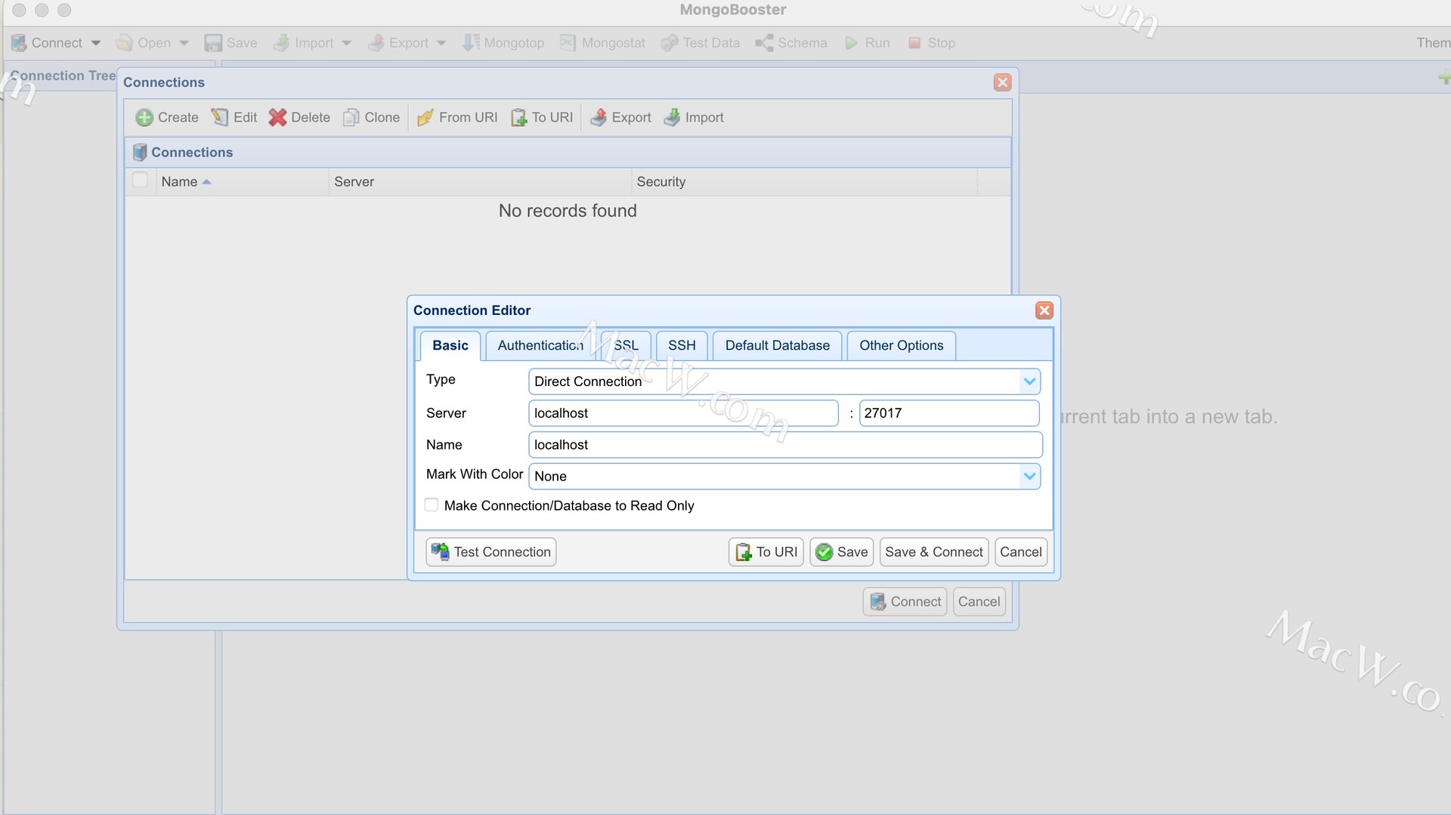This screenshot has width=1451, height=815.
Task: Switch to the SSL tab
Action: [626, 345]
